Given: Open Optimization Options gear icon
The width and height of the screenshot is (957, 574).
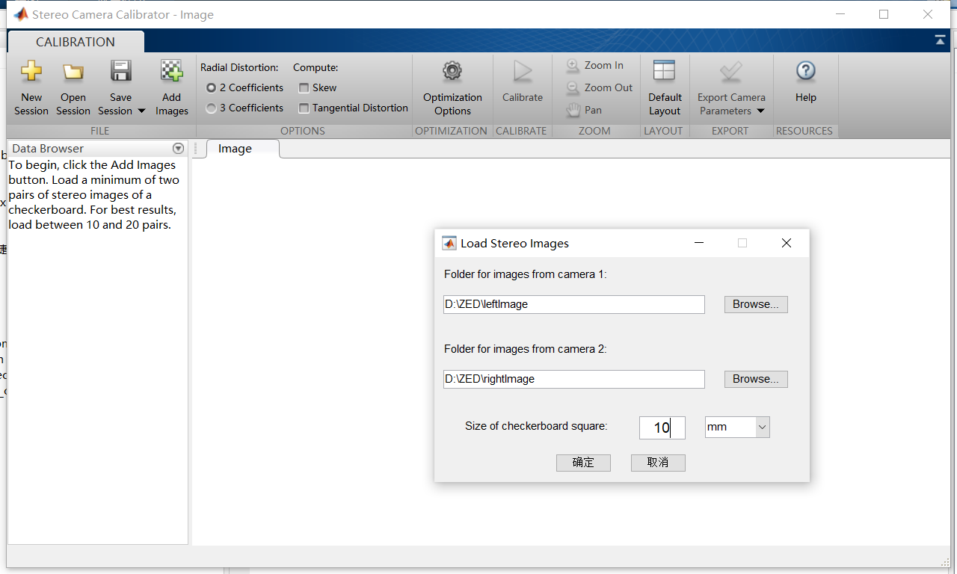Looking at the screenshot, I should [452, 71].
